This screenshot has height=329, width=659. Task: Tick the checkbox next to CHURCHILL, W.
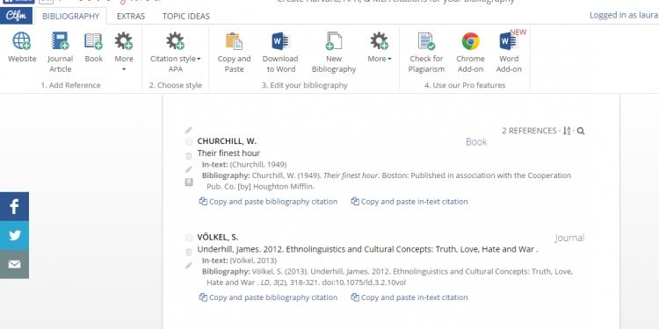pos(189,142)
